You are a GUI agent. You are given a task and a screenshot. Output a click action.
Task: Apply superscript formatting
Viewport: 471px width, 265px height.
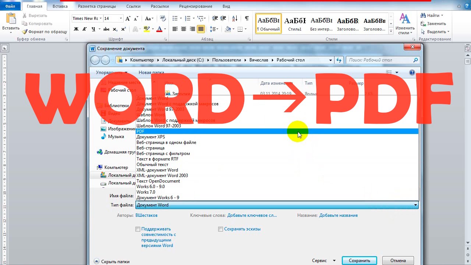pos(123,29)
